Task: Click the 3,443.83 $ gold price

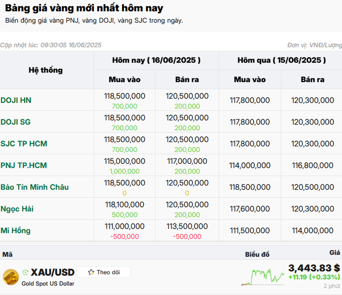Action: click(314, 268)
